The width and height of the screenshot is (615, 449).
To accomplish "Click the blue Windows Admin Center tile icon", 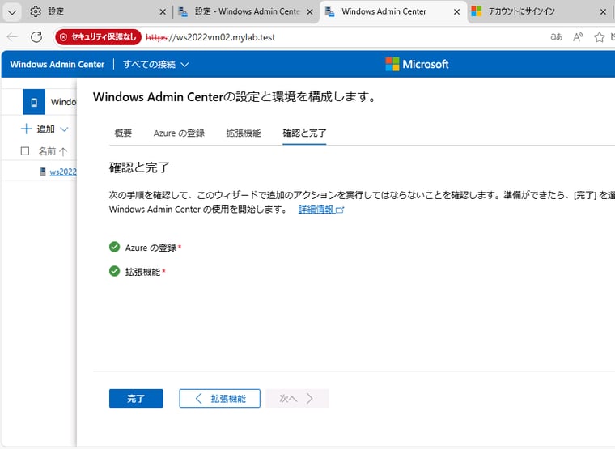I will (x=34, y=102).
